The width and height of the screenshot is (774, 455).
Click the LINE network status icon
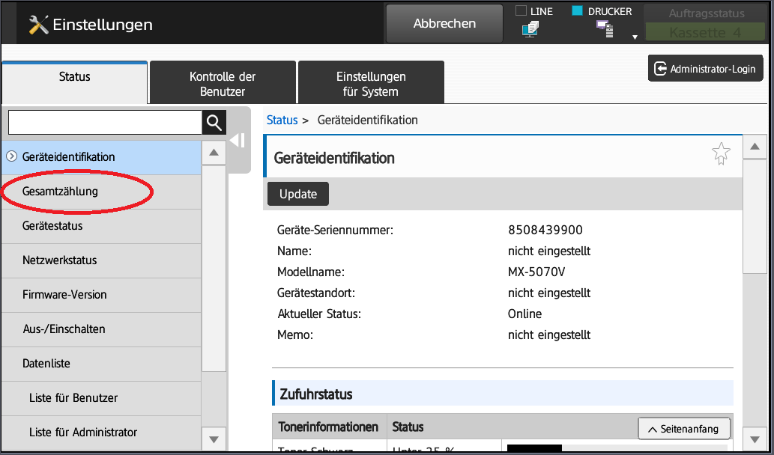[530, 29]
